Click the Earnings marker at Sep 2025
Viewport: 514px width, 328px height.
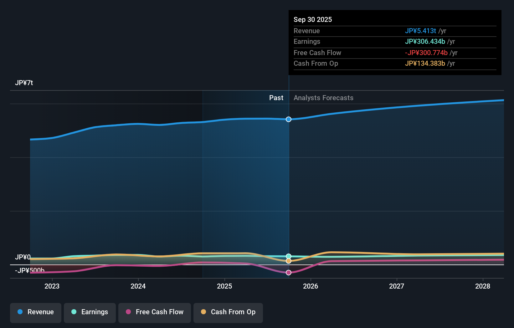click(x=288, y=255)
